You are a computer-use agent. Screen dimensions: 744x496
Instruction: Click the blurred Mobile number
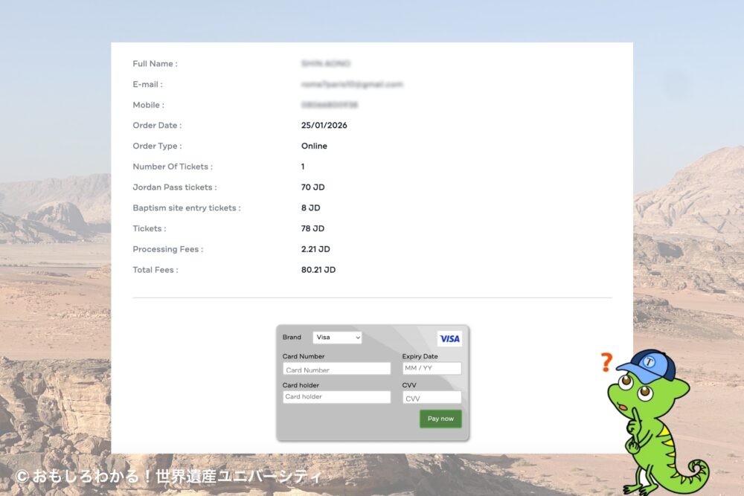pos(330,106)
